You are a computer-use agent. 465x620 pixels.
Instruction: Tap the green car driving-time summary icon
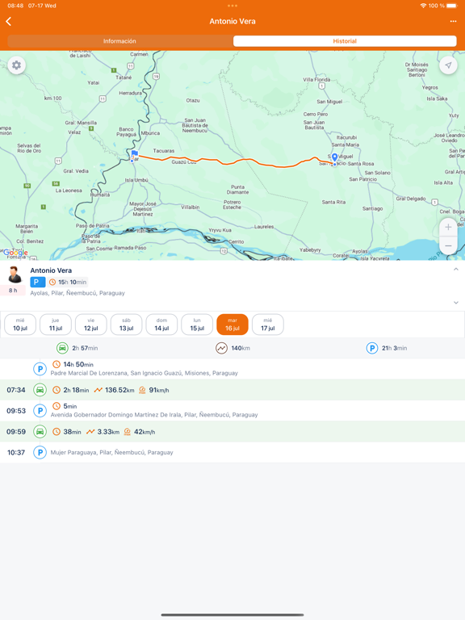(62, 348)
